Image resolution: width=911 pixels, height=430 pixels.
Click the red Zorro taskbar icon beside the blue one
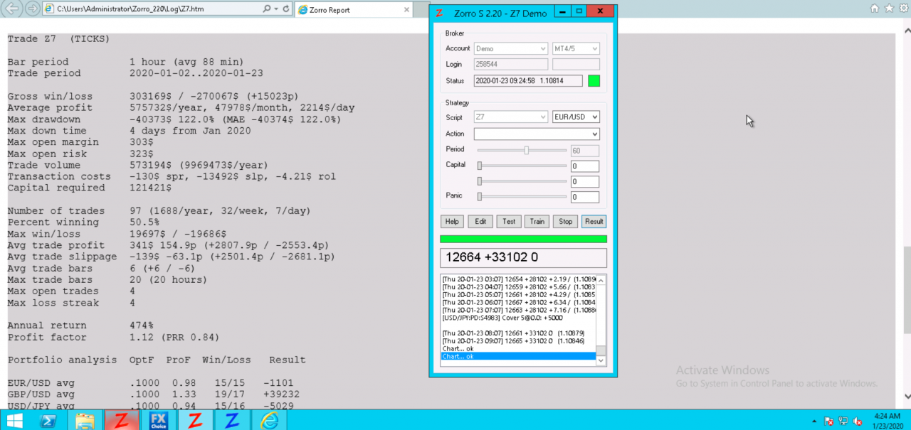pos(196,420)
